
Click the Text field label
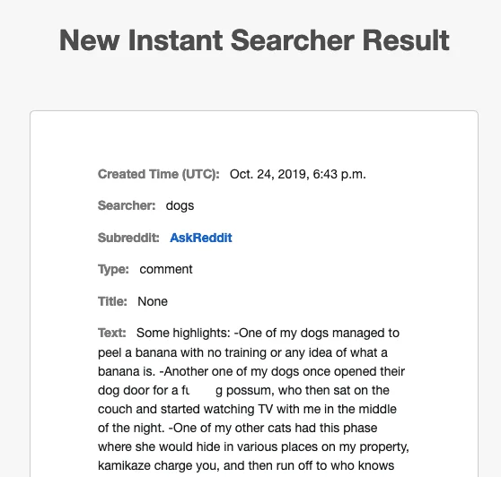pyautogui.click(x=112, y=333)
